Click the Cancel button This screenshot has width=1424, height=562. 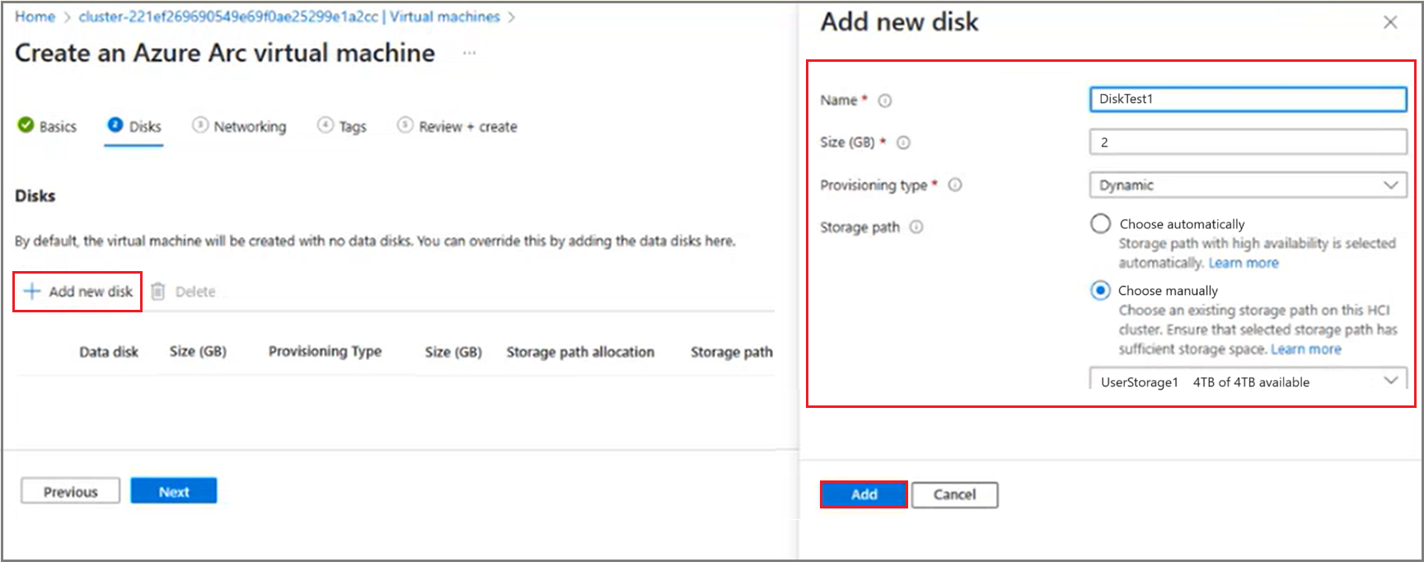coord(954,494)
